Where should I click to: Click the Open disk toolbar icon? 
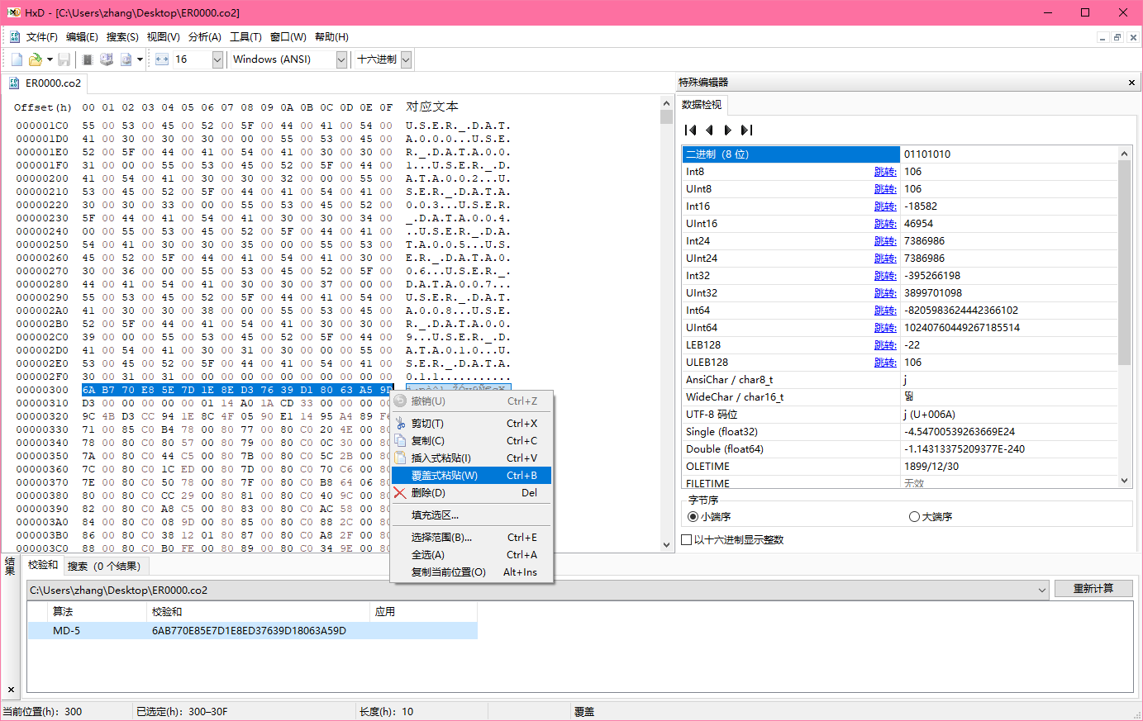pyautogui.click(x=107, y=59)
